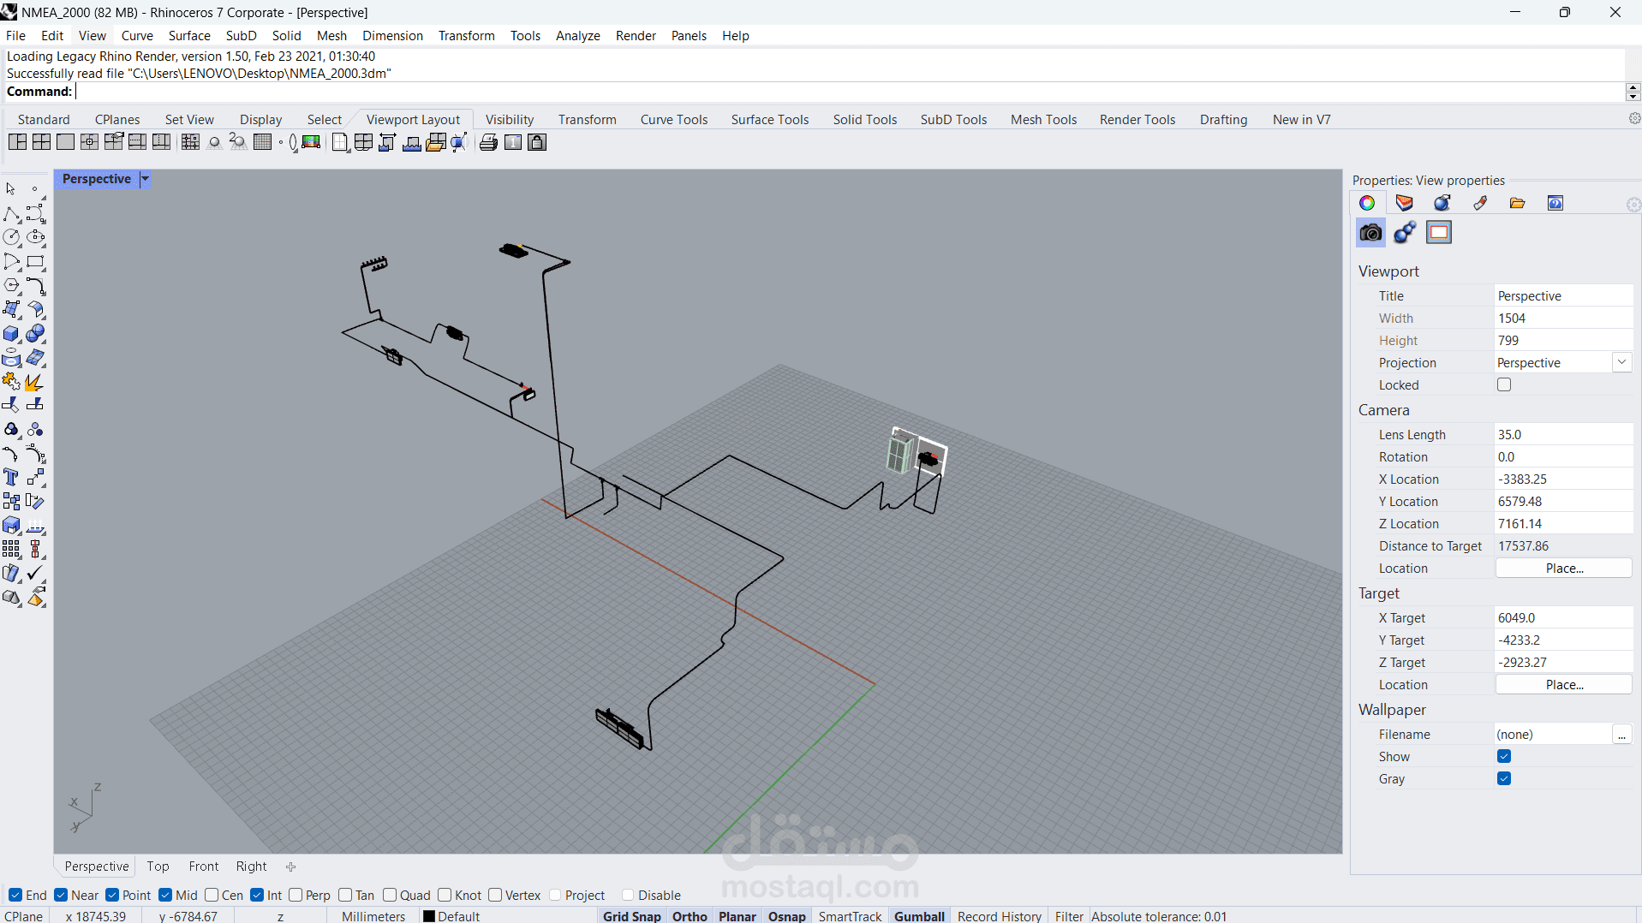
Task: Open the Perspective viewport title menu arrow
Action: [146, 179]
